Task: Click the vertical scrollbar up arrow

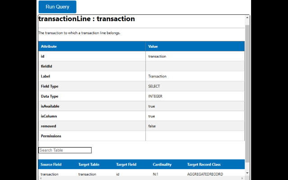Action: coord(247,18)
